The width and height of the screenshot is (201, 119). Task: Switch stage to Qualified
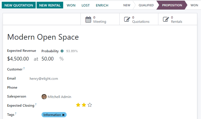pos(146,5)
